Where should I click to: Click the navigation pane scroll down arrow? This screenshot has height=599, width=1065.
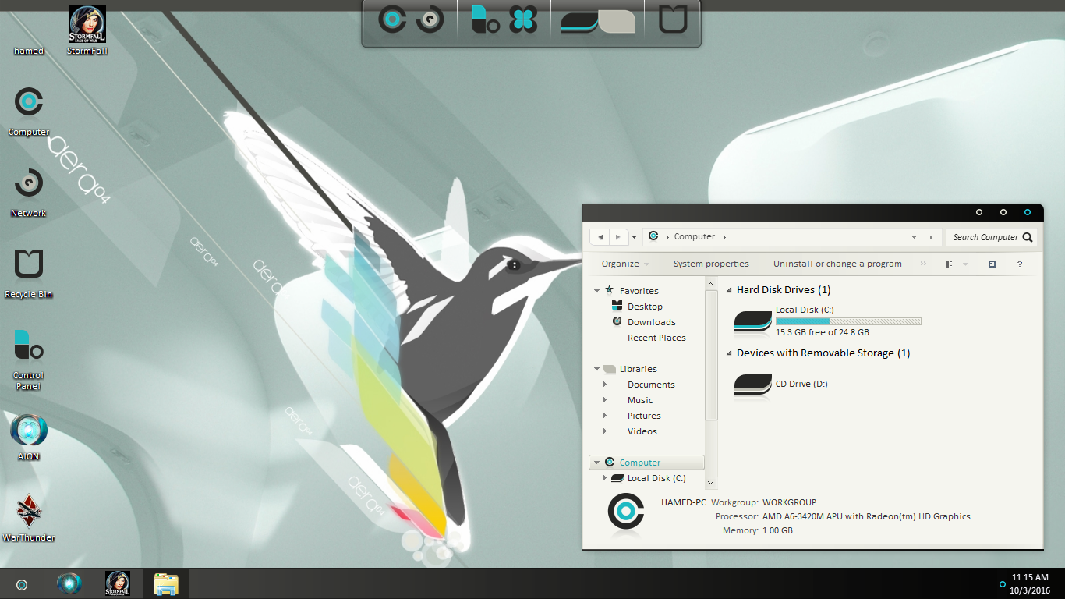pos(710,483)
